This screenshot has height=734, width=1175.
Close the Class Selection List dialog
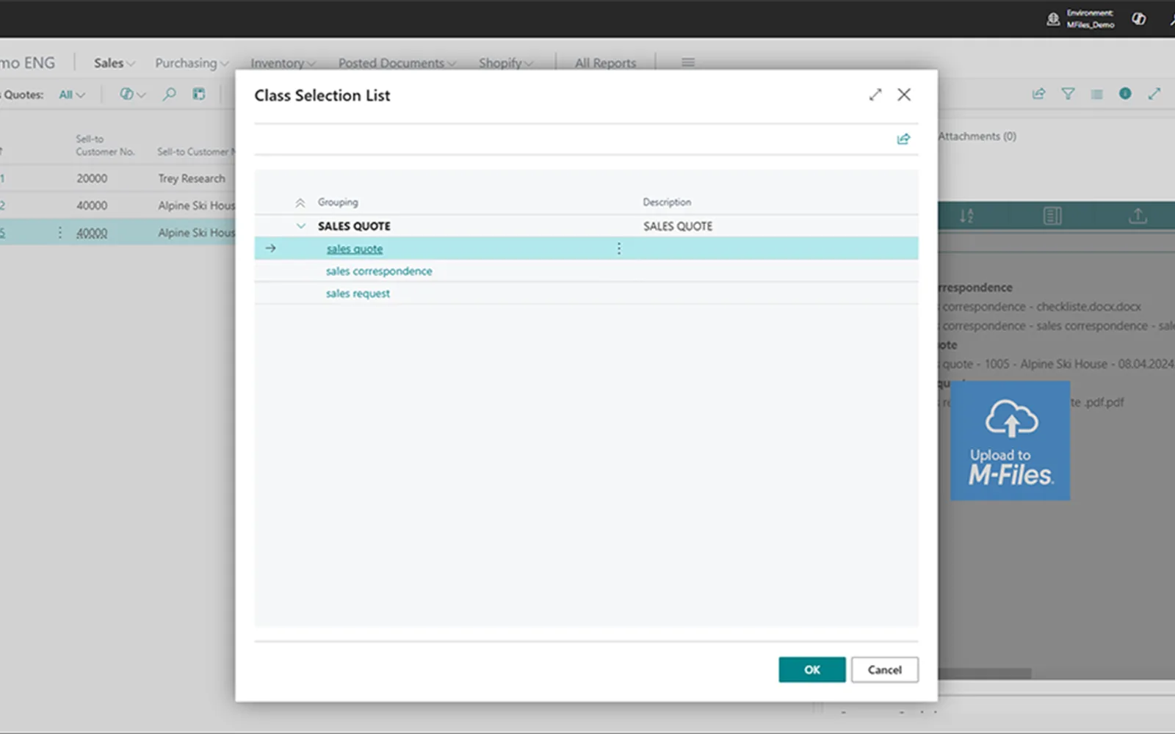point(904,95)
